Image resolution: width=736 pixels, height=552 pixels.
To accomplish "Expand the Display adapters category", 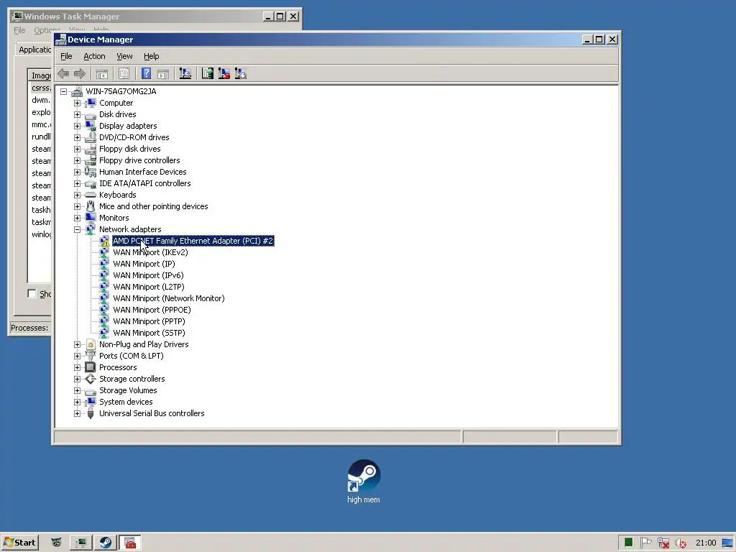I will [x=78, y=126].
